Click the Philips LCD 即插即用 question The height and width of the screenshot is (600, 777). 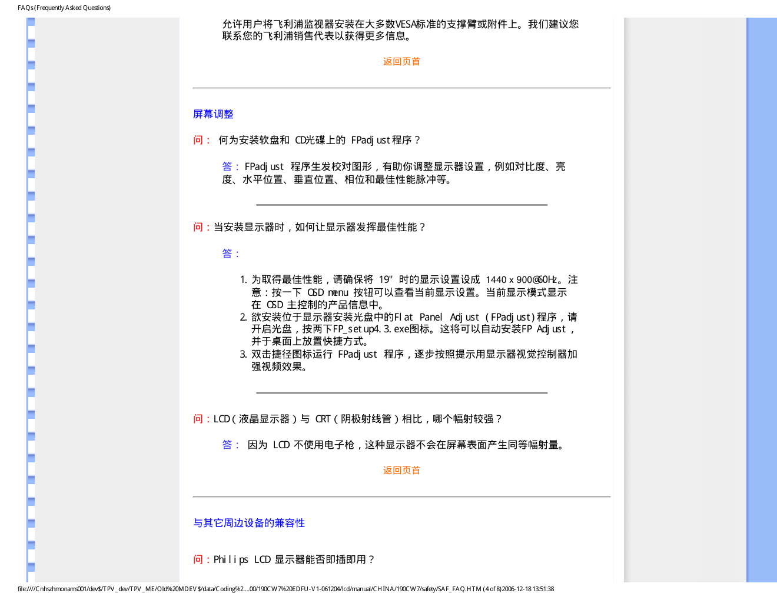[x=284, y=559]
